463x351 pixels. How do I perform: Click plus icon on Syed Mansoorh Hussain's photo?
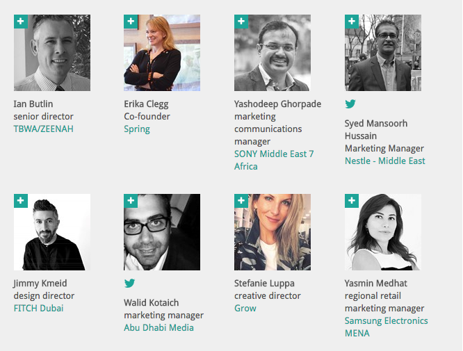point(351,22)
